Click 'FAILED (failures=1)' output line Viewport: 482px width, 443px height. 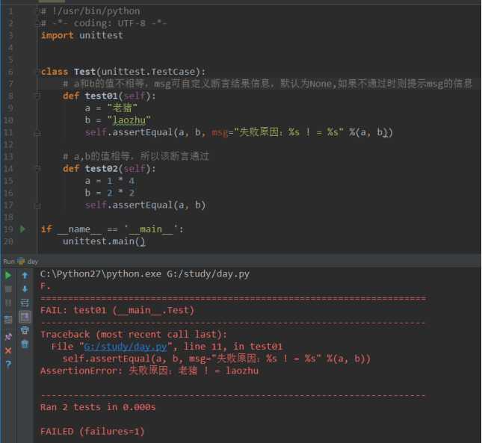[92, 432]
